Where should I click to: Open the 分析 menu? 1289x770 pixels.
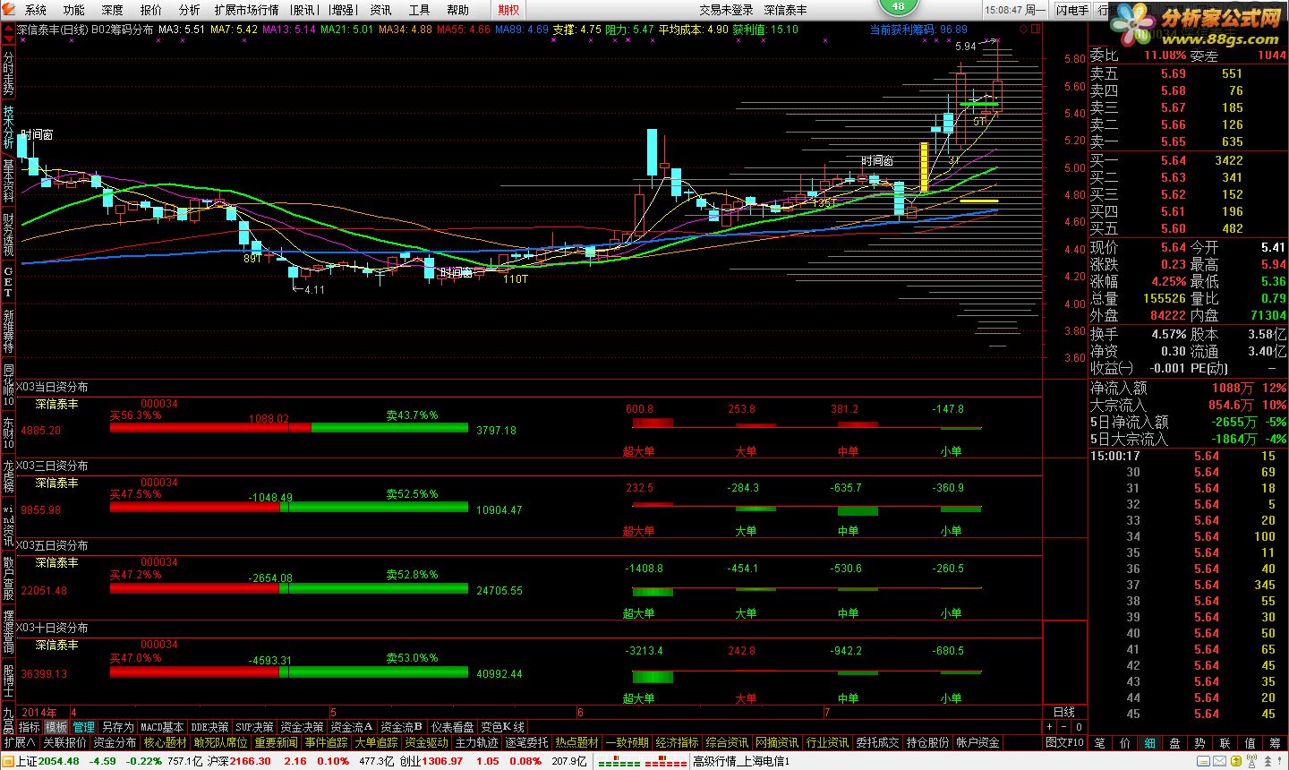(x=190, y=10)
